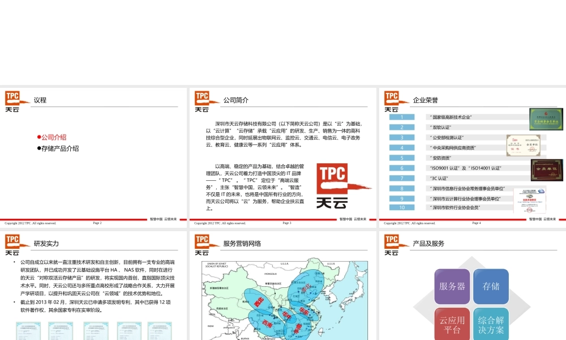Click the red 云应用平台 block
The image size is (566, 340).
tap(452, 324)
